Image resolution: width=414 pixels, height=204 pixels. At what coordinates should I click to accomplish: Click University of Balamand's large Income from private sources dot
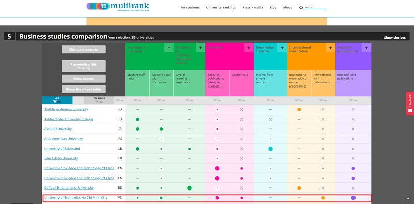click(x=270, y=149)
